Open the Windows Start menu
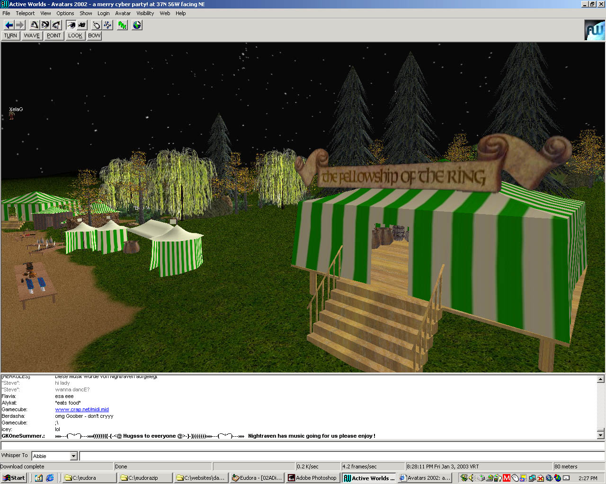Screen dimensions: 606x484 [14, 478]
